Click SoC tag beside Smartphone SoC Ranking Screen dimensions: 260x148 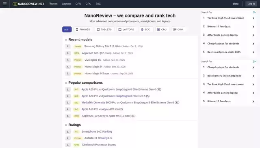click(x=76, y=132)
